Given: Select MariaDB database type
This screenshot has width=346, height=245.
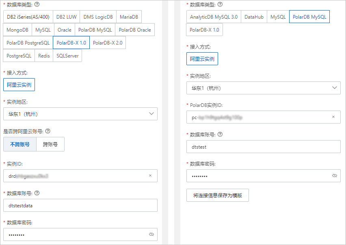Looking at the screenshot, I should tap(129, 17).
